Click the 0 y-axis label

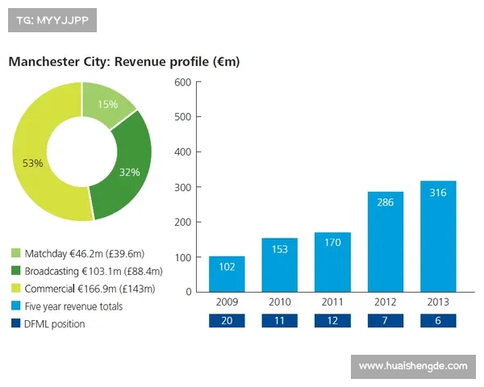189,292
